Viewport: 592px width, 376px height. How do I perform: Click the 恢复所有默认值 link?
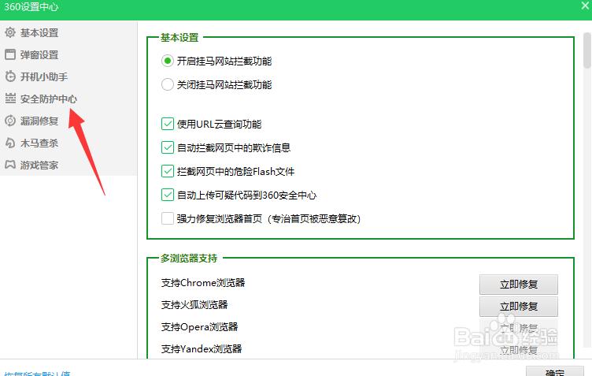37,374
